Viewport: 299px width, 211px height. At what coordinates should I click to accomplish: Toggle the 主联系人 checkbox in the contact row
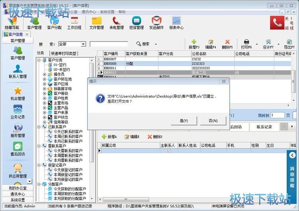pos(169,151)
